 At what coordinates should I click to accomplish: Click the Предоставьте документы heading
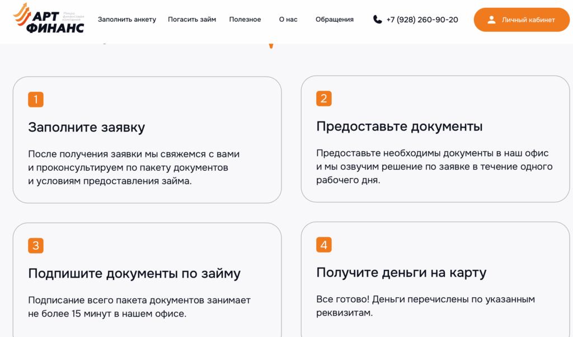[400, 127]
